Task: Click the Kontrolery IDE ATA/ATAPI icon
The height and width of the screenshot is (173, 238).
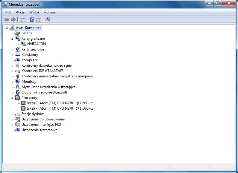Action: click(18, 71)
